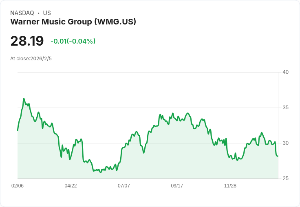Screen dimensions: 300x207
Task: Click the US market label
Action: 47,13
